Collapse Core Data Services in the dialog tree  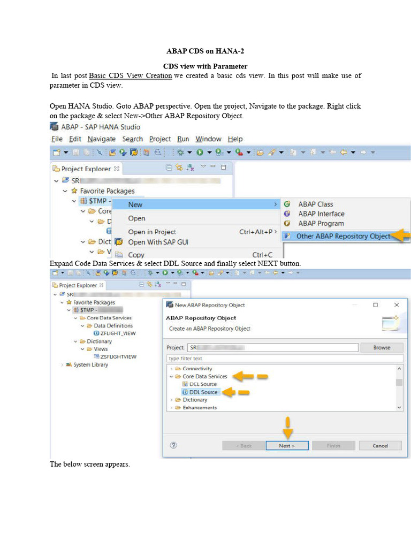(x=171, y=376)
